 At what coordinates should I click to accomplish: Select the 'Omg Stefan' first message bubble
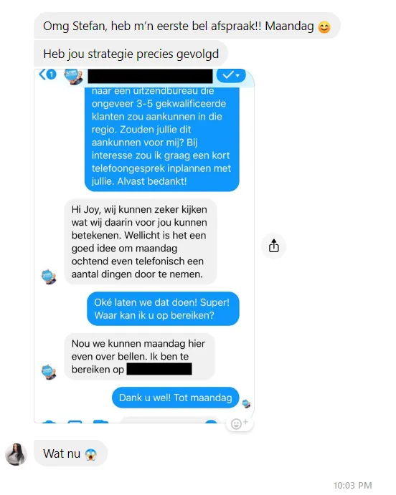click(187, 26)
